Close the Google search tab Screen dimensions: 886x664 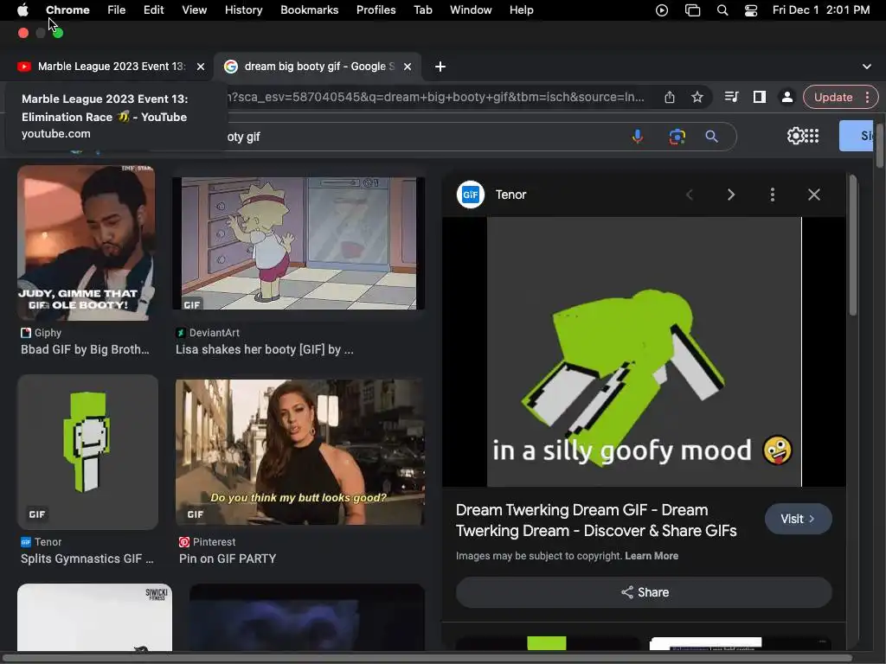tap(408, 67)
